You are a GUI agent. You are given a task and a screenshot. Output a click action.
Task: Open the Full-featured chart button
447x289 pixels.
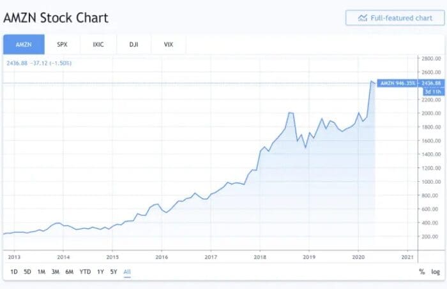click(395, 18)
